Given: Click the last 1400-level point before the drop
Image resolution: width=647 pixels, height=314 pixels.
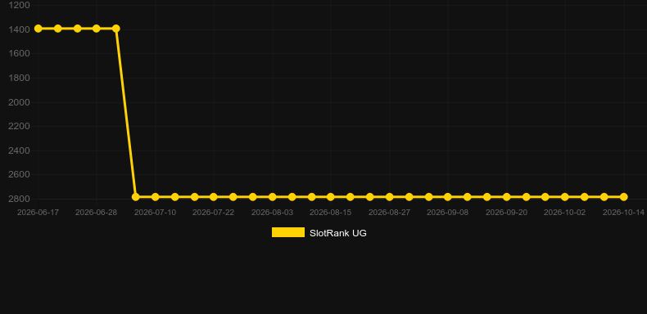Looking at the screenshot, I should click(x=116, y=29).
